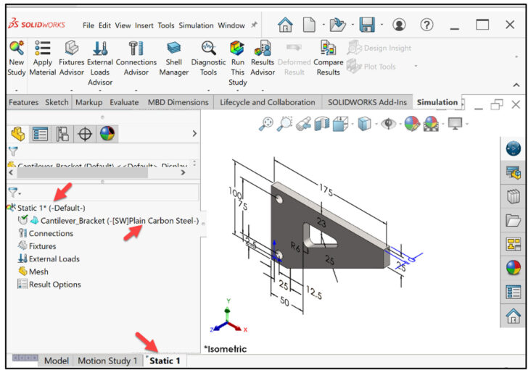Select the Diagnostic Tools icon
Screen dimensions: 528x370
(208, 58)
